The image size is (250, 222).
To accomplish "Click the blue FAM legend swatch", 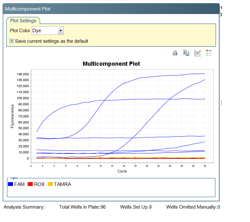I will pos(10,184).
